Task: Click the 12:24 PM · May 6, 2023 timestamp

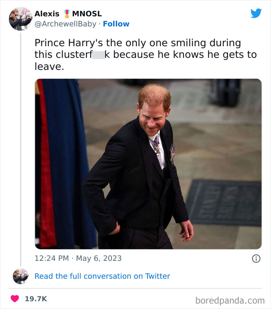Action: coord(78,258)
